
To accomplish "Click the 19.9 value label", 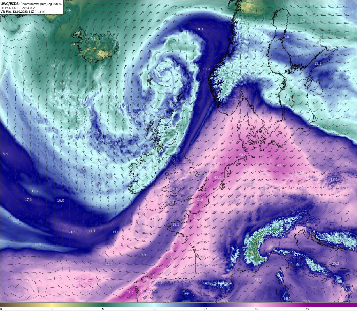I will 142,255.
